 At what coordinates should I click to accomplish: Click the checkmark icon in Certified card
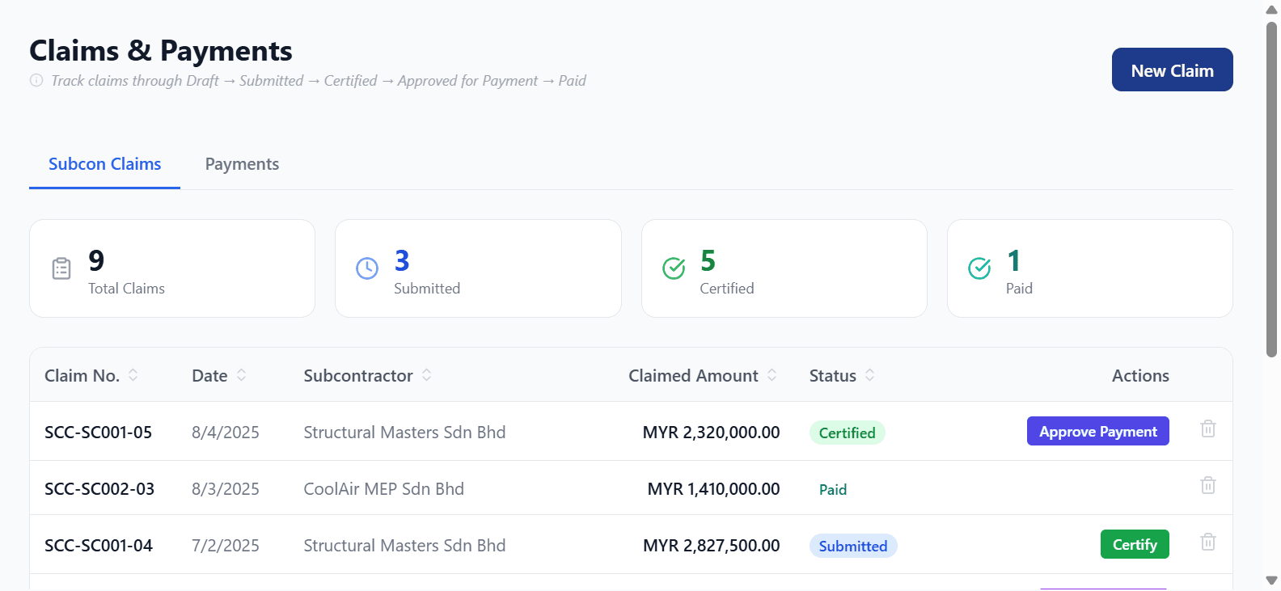(674, 268)
